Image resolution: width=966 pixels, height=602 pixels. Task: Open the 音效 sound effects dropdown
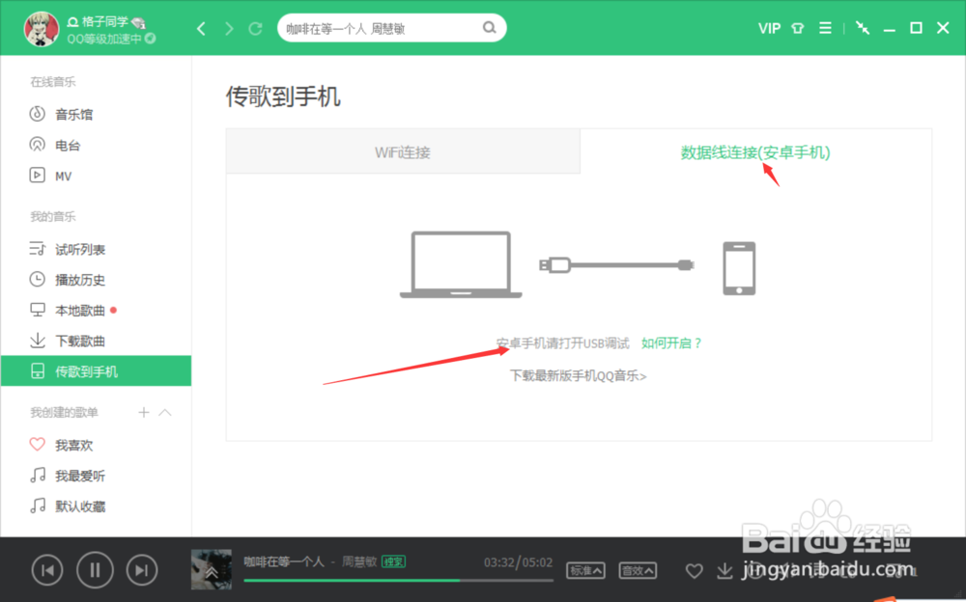(x=638, y=570)
